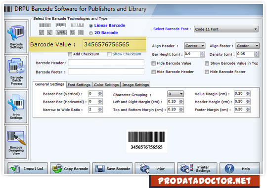Screen dimensions: 267x188
Task: Switch to the Image Settings tab
Action: [135, 85]
